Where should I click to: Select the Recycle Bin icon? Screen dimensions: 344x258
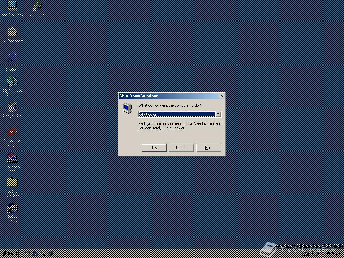[12, 110]
